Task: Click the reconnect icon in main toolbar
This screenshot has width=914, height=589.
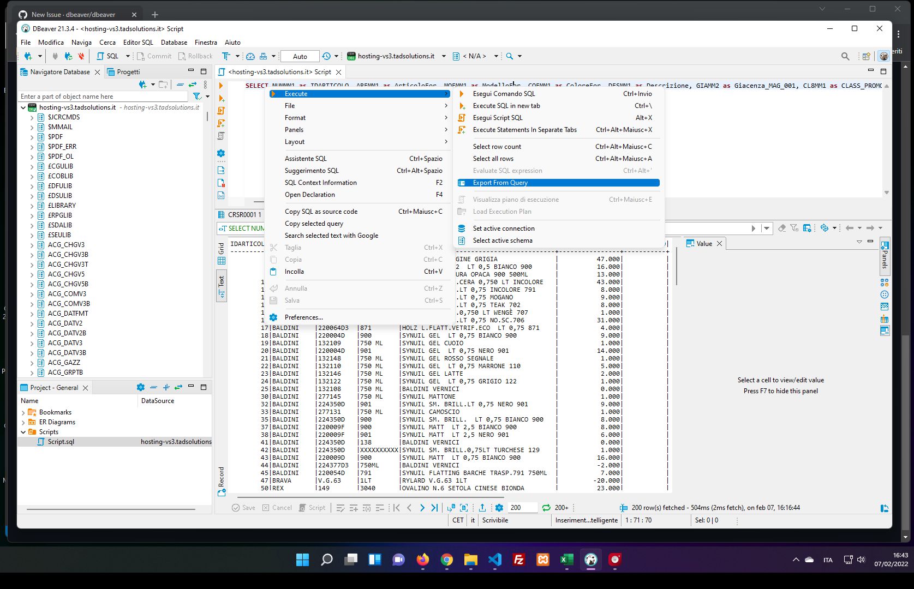Action: (x=68, y=56)
